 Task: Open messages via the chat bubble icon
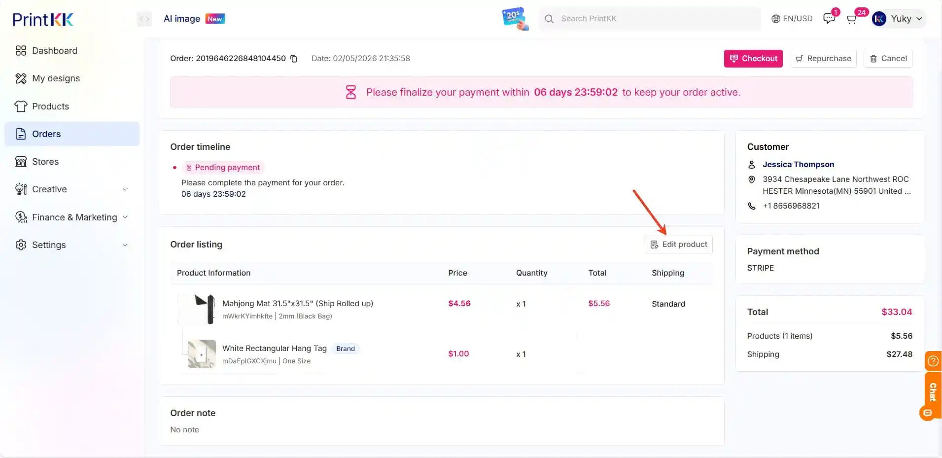click(x=830, y=18)
